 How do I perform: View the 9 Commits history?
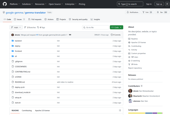(x=116, y=35)
